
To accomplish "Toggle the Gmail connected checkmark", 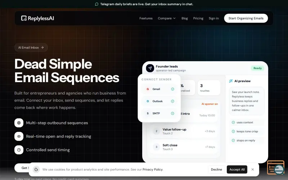I will tap(172, 89).
